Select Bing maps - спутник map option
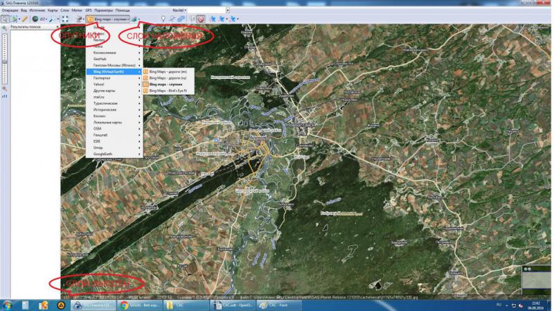 point(168,84)
